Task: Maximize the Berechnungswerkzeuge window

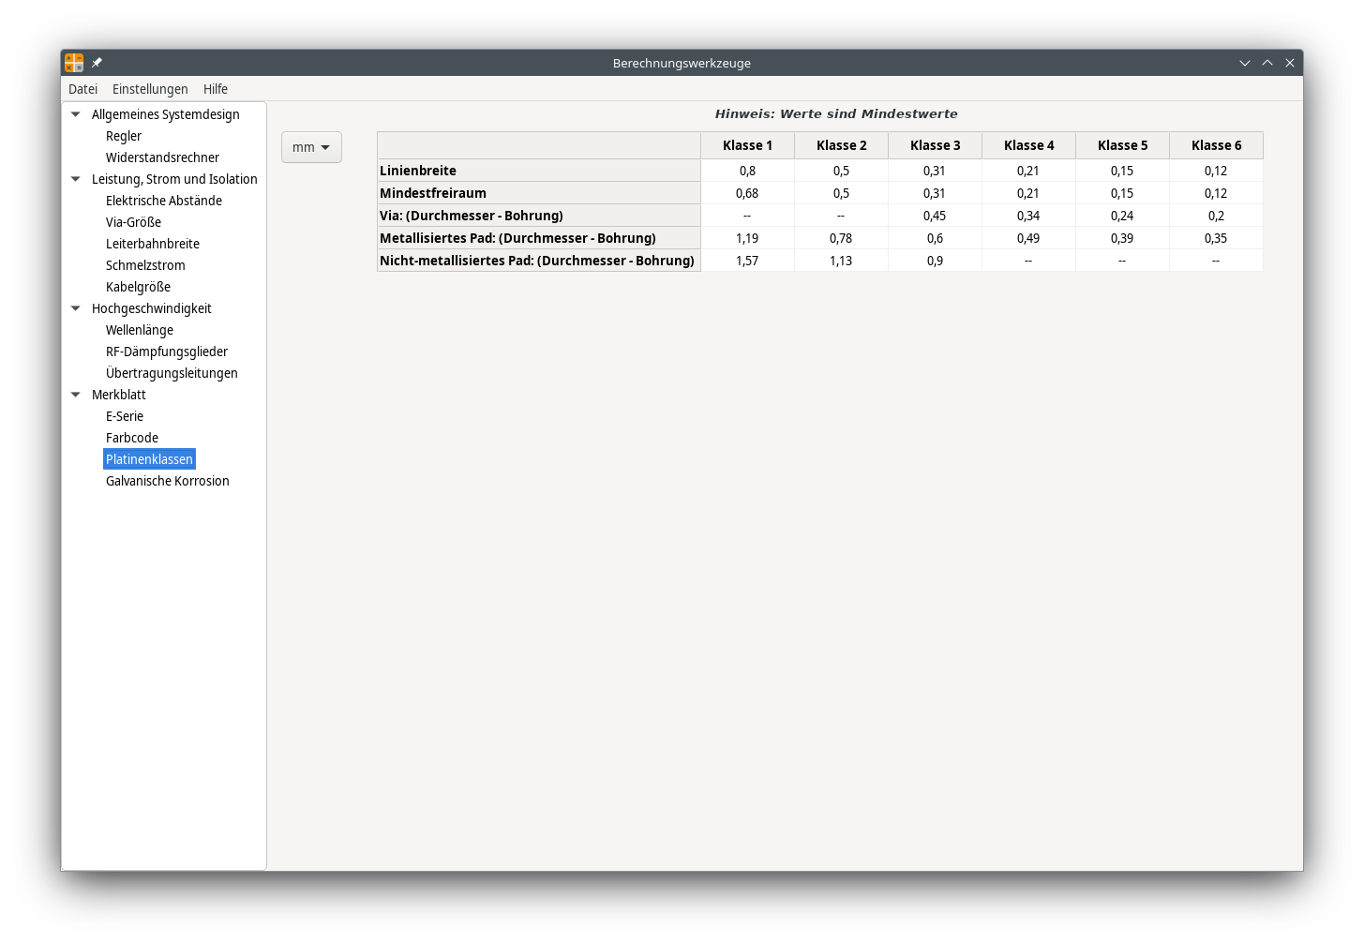Action: (1267, 63)
